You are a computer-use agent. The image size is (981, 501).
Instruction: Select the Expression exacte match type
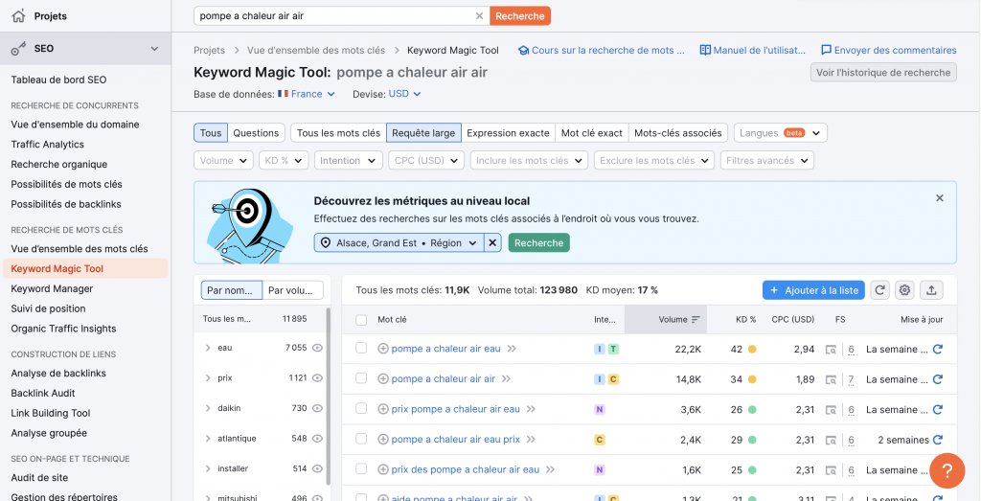point(508,133)
